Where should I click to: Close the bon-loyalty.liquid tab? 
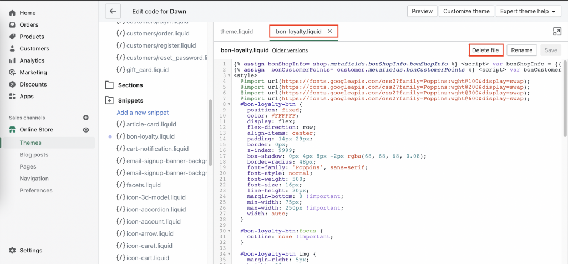(x=329, y=31)
